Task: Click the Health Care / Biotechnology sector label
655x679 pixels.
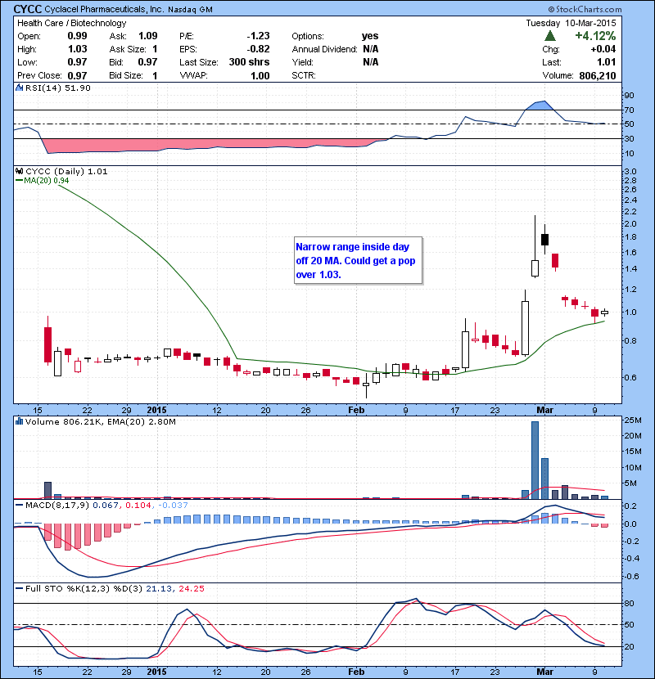Action: point(72,23)
